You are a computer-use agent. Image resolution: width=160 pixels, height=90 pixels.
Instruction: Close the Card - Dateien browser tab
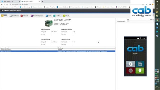click(19, 1)
